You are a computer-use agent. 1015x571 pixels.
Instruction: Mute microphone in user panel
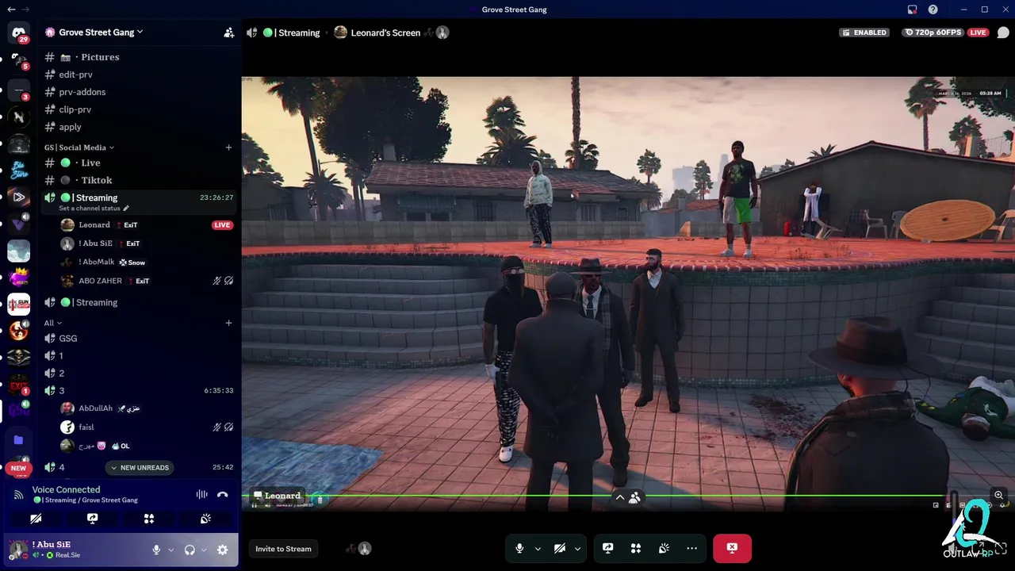tap(156, 550)
